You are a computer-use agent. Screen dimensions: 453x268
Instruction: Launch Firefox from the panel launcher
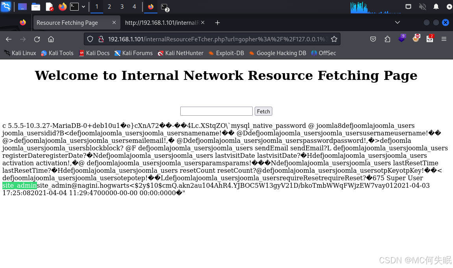click(63, 6)
